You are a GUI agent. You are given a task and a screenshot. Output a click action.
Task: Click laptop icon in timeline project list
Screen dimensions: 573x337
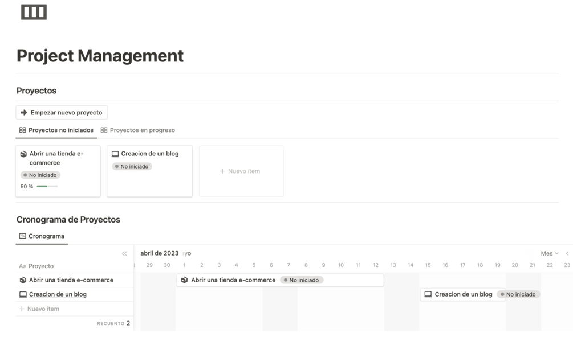pyautogui.click(x=23, y=294)
